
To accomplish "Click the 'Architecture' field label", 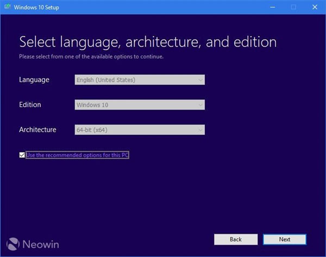I will [x=37, y=130].
